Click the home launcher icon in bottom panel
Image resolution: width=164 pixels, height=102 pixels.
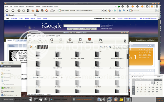(x=30, y=99)
